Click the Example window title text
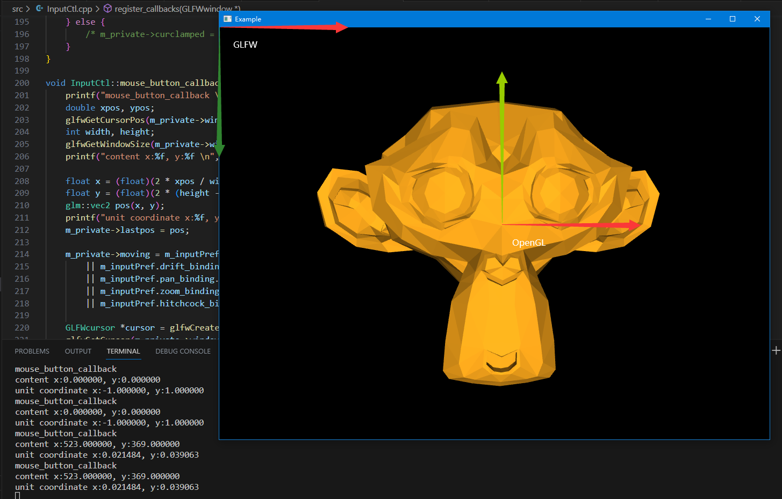The image size is (782, 499). (248, 19)
